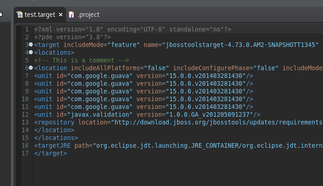Click line number 17 in the gutter
Image resolution: width=323 pixels, height=186 pixels.
[x=25, y=154]
